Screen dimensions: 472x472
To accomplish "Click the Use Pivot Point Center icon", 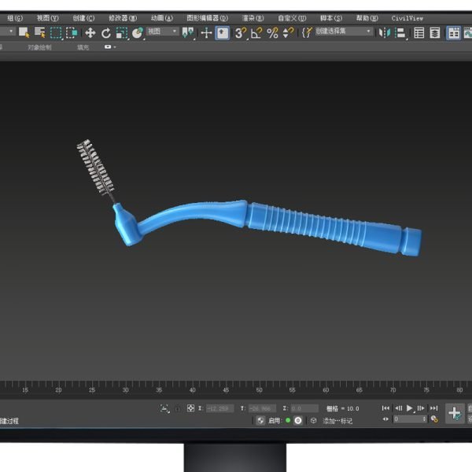I will coord(188,32).
